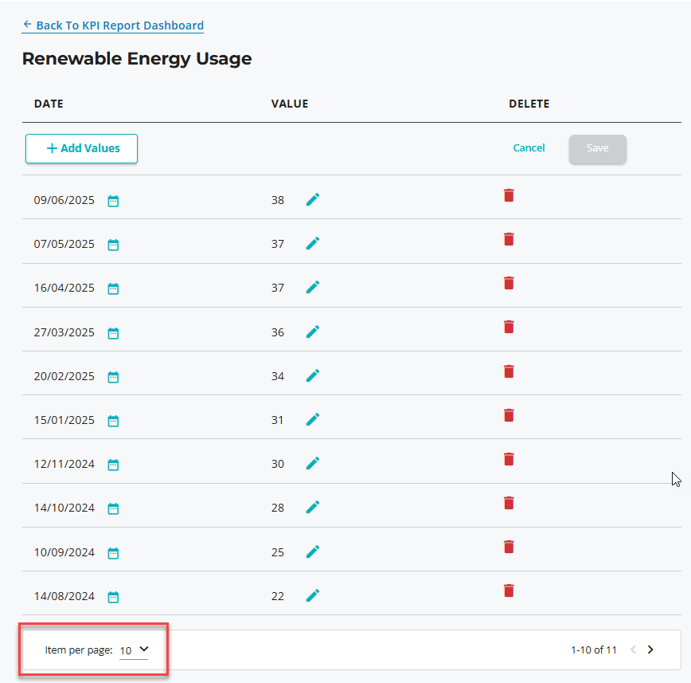The image size is (691, 683).
Task: Open calendar picker for 09/06/2025 row
Action: click(113, 201)
